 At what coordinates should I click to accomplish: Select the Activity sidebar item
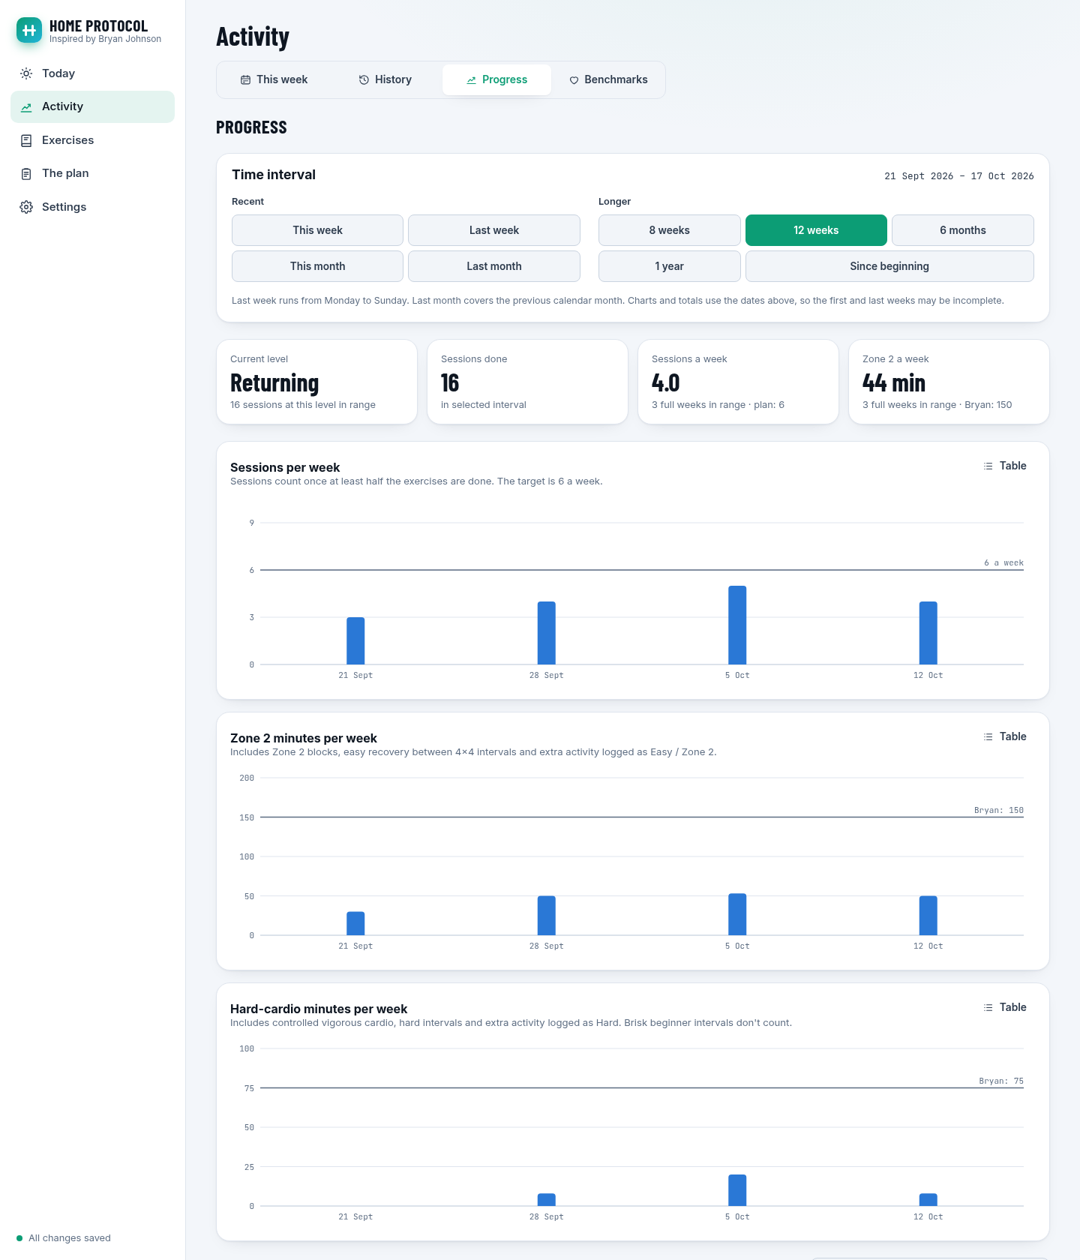click(92, 106)
